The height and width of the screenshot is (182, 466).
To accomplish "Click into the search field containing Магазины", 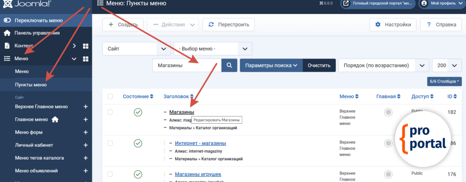I will [187, 65].
